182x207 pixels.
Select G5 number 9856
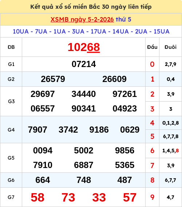[124, 151]
